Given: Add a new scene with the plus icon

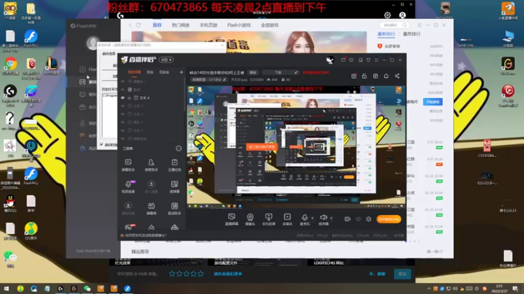Looking at the screenshot, I should pos(181,72).
